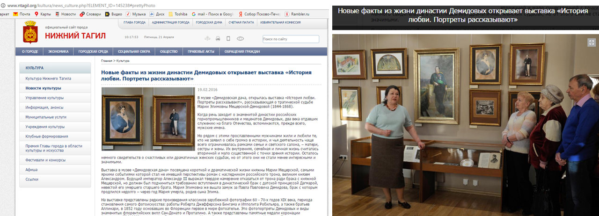599x216 pixels.
Task: Click the Главная breadcrumb link
Action: [x=107, y=61]
